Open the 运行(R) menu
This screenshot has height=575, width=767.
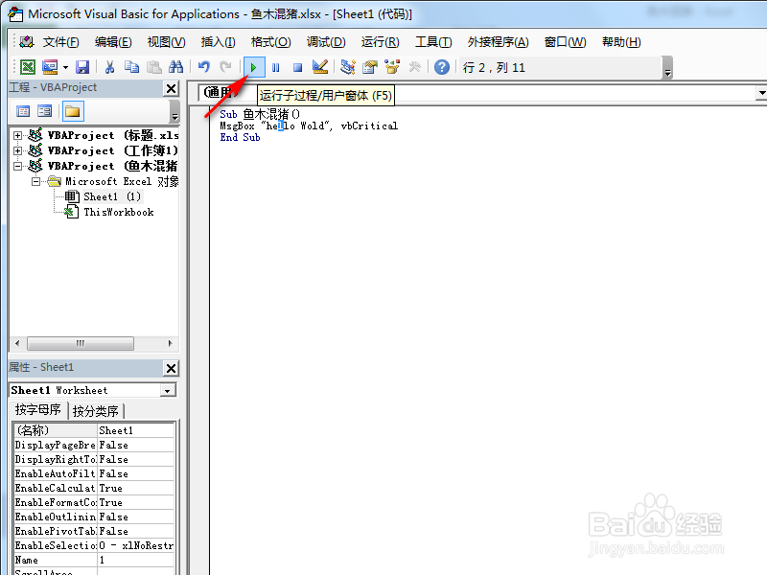pyautogui.click(x=380, y=42)
